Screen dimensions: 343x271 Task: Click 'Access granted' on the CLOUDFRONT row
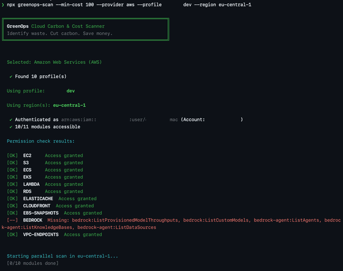(75, 206)
